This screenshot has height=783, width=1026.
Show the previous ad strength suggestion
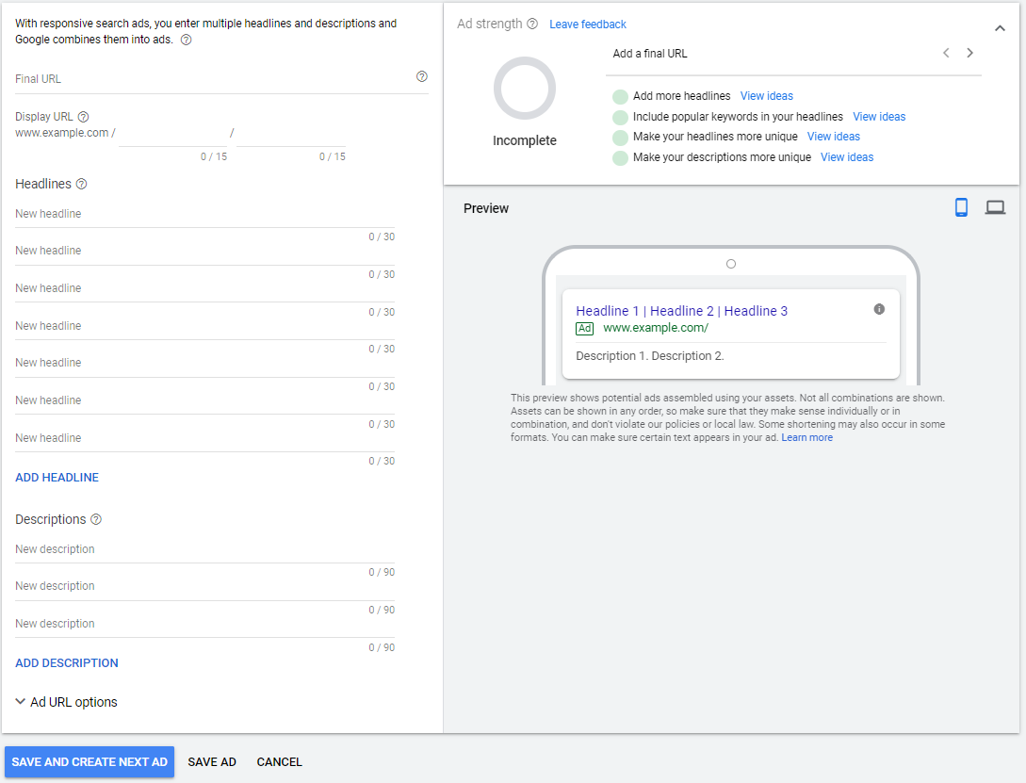point(946,53)
